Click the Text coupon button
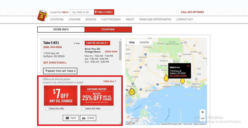This screenshot has height=128, width=248. 71,118
